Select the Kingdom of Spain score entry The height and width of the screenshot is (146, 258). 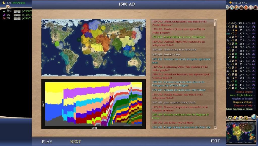(x=243, y=102)
